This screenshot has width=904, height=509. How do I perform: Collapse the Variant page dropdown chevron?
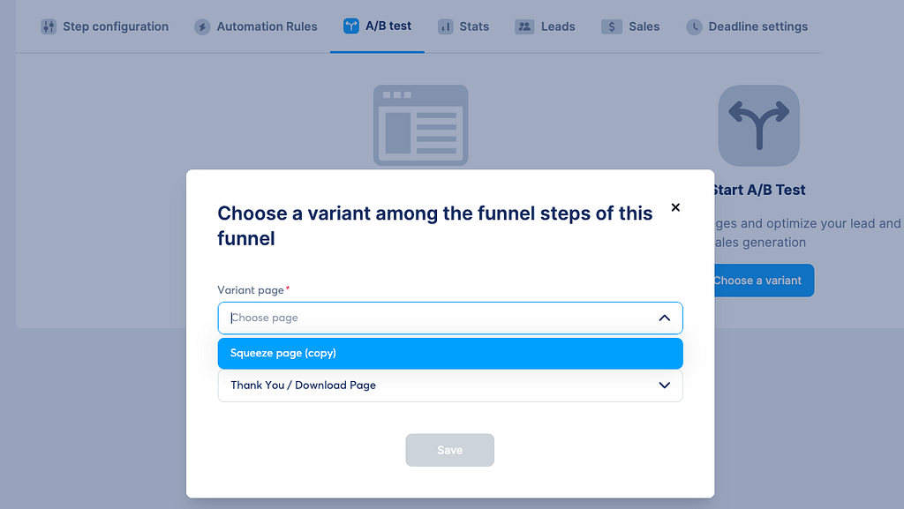tap(664, 318)
